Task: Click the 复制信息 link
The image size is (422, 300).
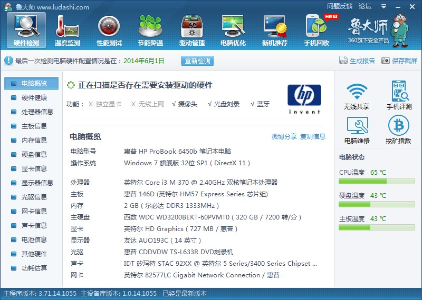Action: (313, 137)
